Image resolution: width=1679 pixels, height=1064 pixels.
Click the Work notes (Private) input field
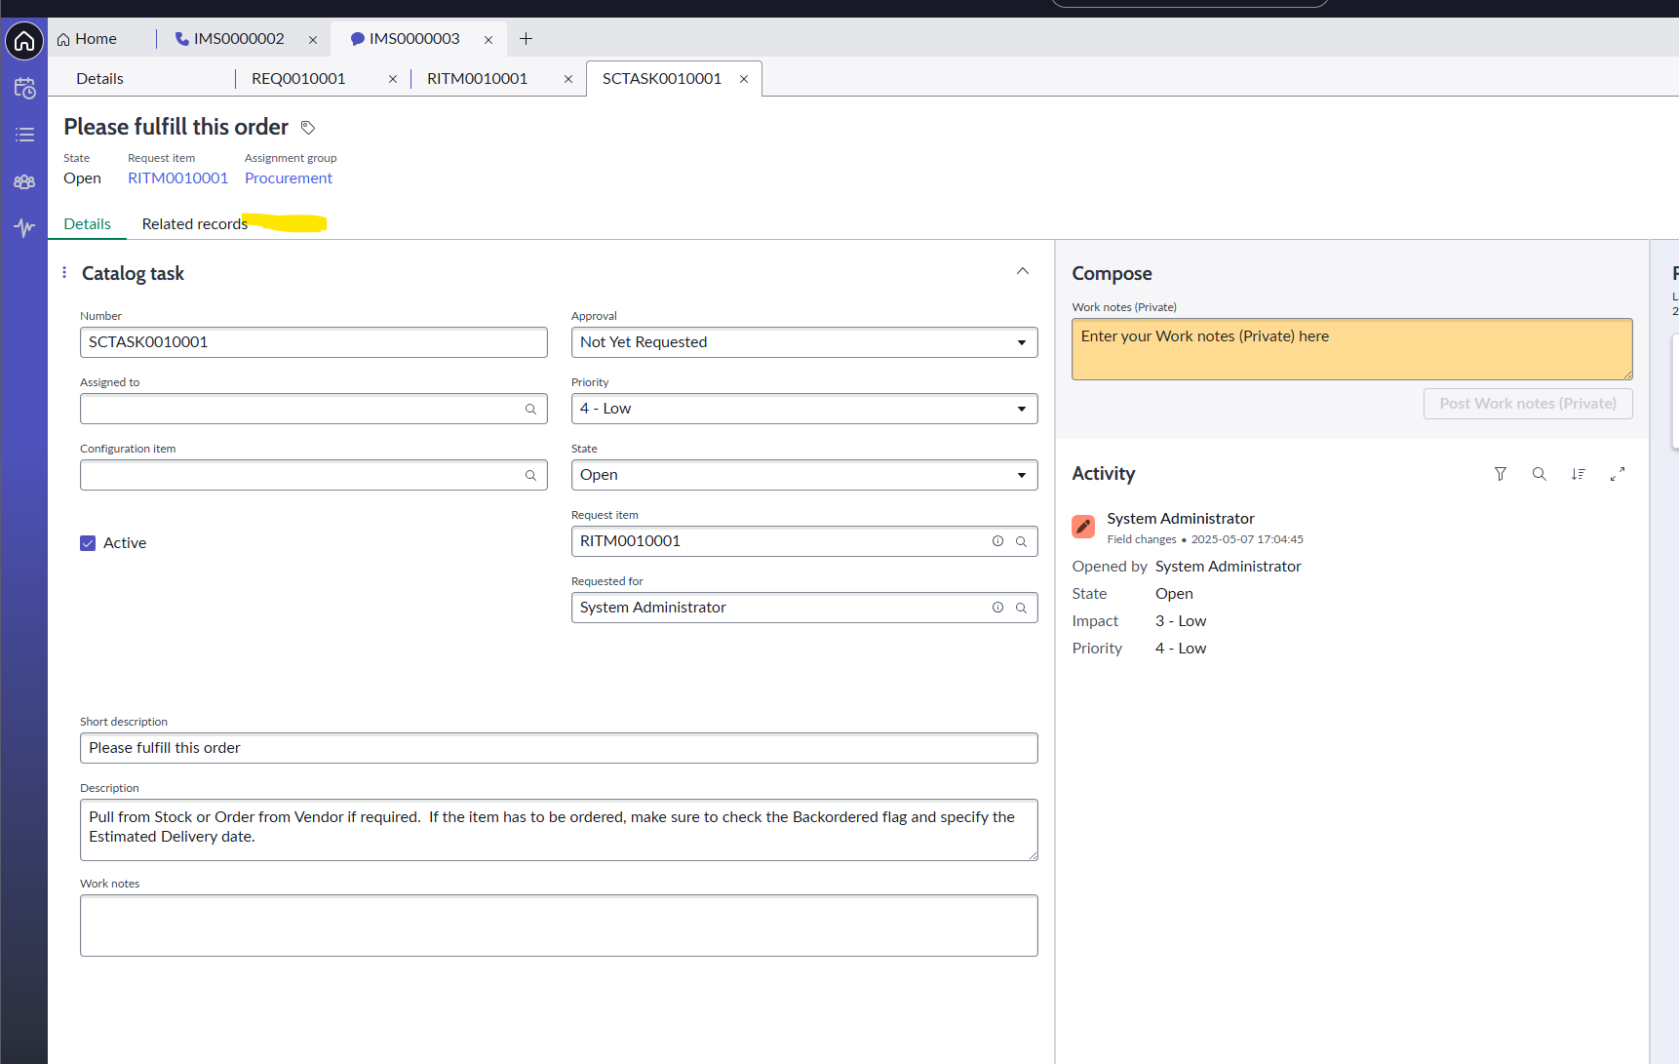point(1351,348)
